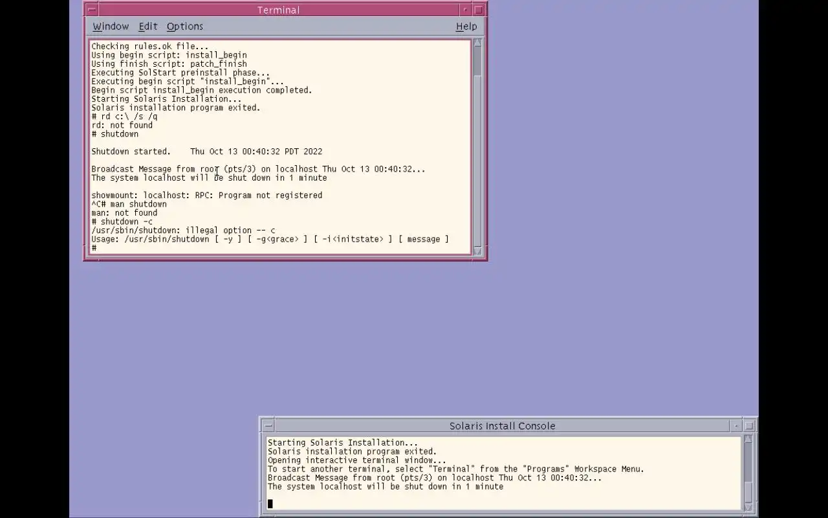
Task: Open the Edit menu in Terminal
Action: [148, 27]
